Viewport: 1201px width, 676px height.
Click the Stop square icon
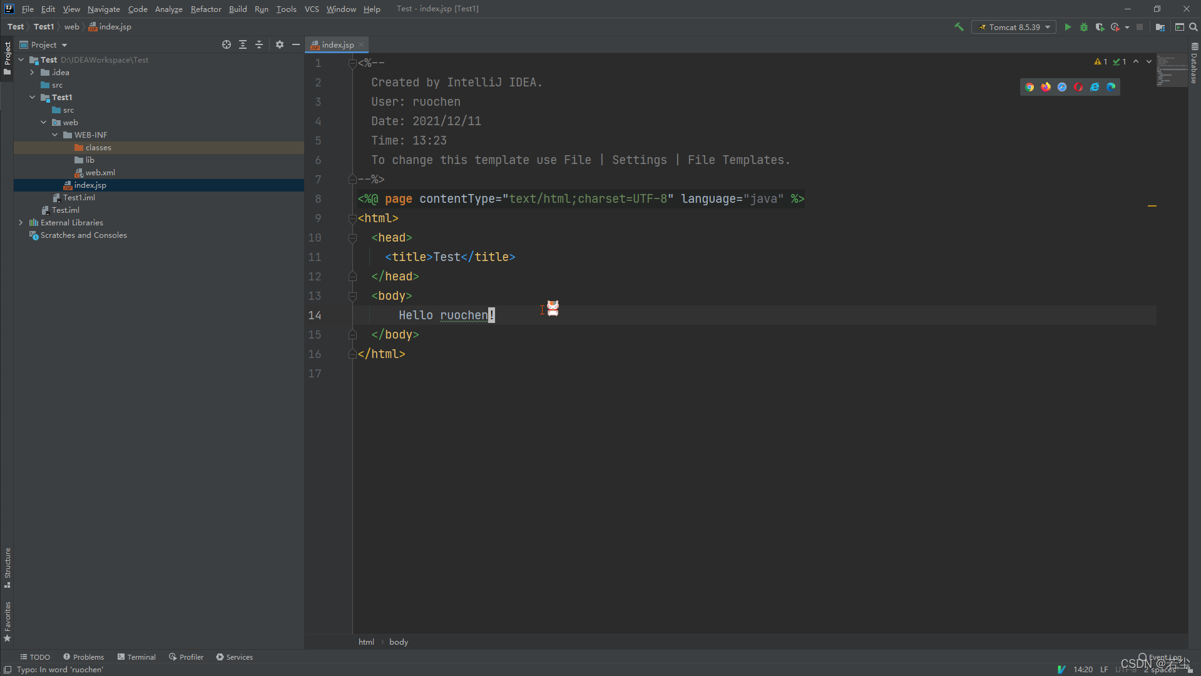coord(1140,27)
